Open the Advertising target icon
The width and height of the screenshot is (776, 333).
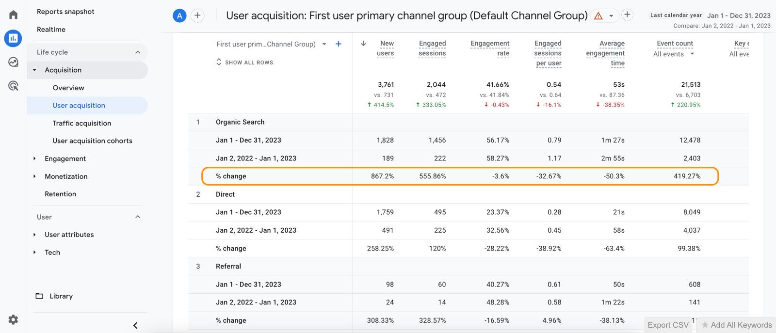[x=13, y=86]
